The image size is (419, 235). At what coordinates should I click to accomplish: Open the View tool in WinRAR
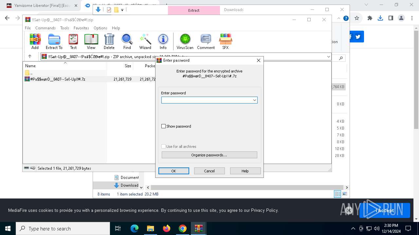coord(91,41)
